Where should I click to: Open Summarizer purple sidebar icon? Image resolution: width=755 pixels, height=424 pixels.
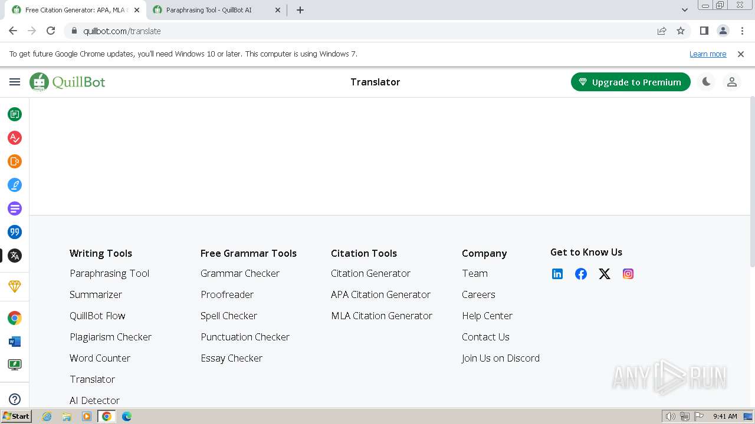click(15, 208)
